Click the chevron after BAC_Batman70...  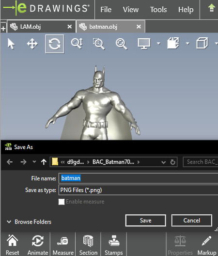coord(139,162)
